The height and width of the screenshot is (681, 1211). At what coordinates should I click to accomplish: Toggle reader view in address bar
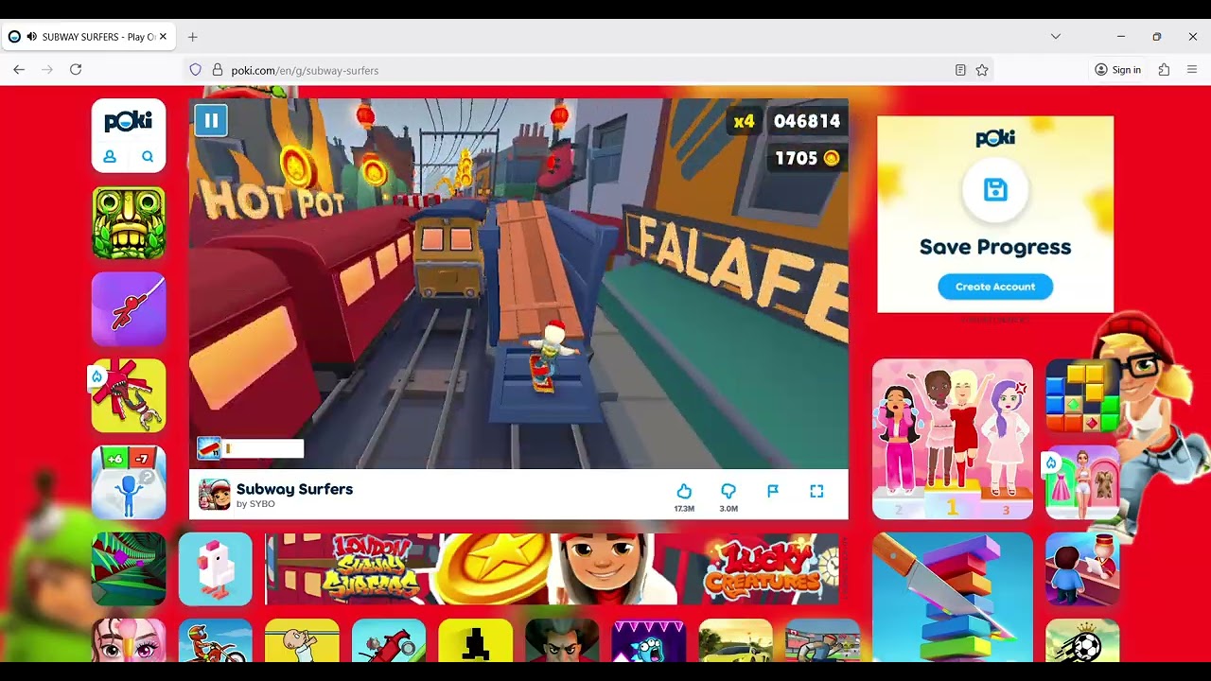[x=960, y=70]
